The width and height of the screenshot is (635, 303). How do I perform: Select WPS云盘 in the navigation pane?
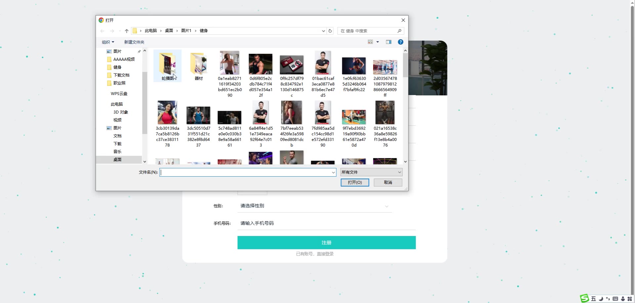[x=119, y=94]
